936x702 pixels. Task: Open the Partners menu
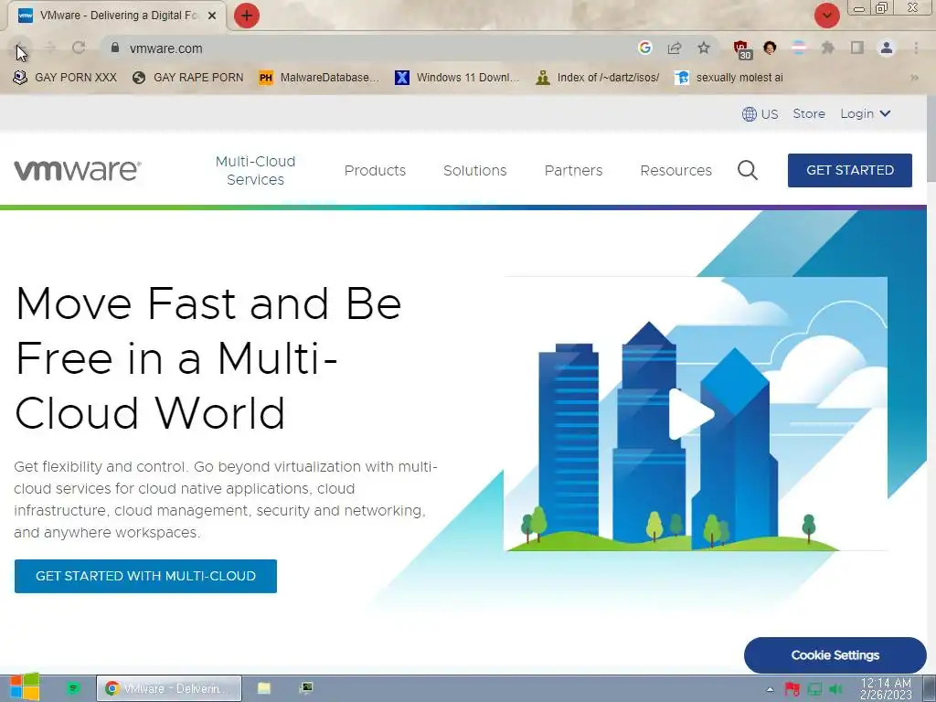[574, 170]
